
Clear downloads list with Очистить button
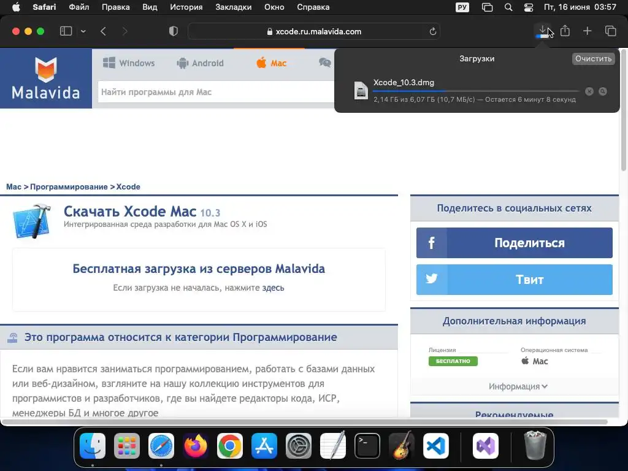click(593, 58)
